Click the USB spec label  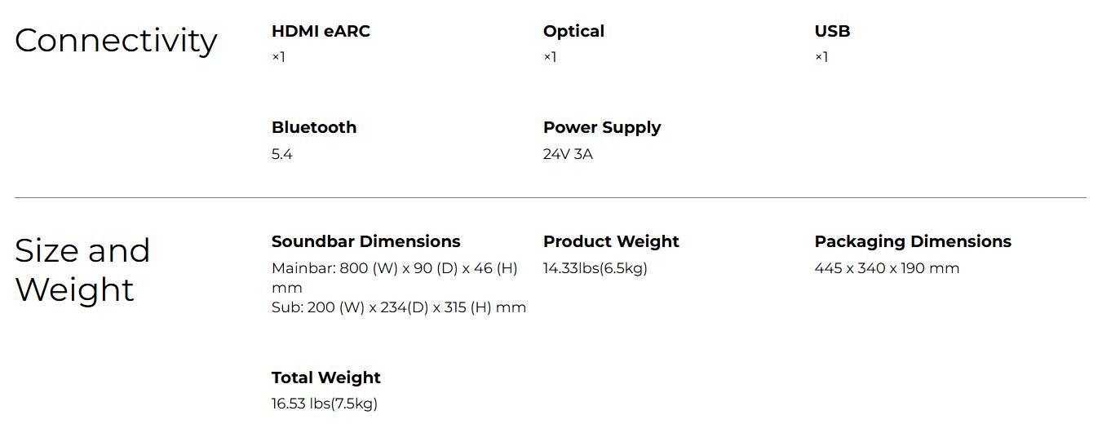click(832, 31)
